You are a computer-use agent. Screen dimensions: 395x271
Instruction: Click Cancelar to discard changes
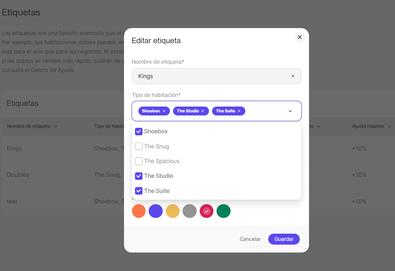coord(250,239)
